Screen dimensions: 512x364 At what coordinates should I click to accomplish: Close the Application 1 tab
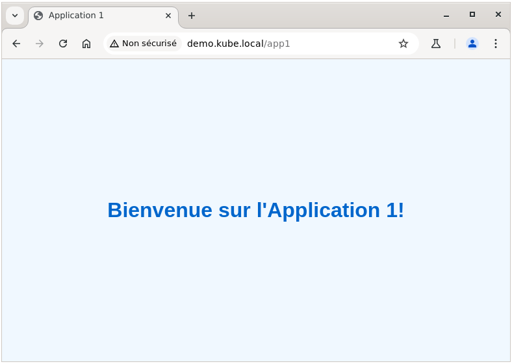click(x=168, y=16)
